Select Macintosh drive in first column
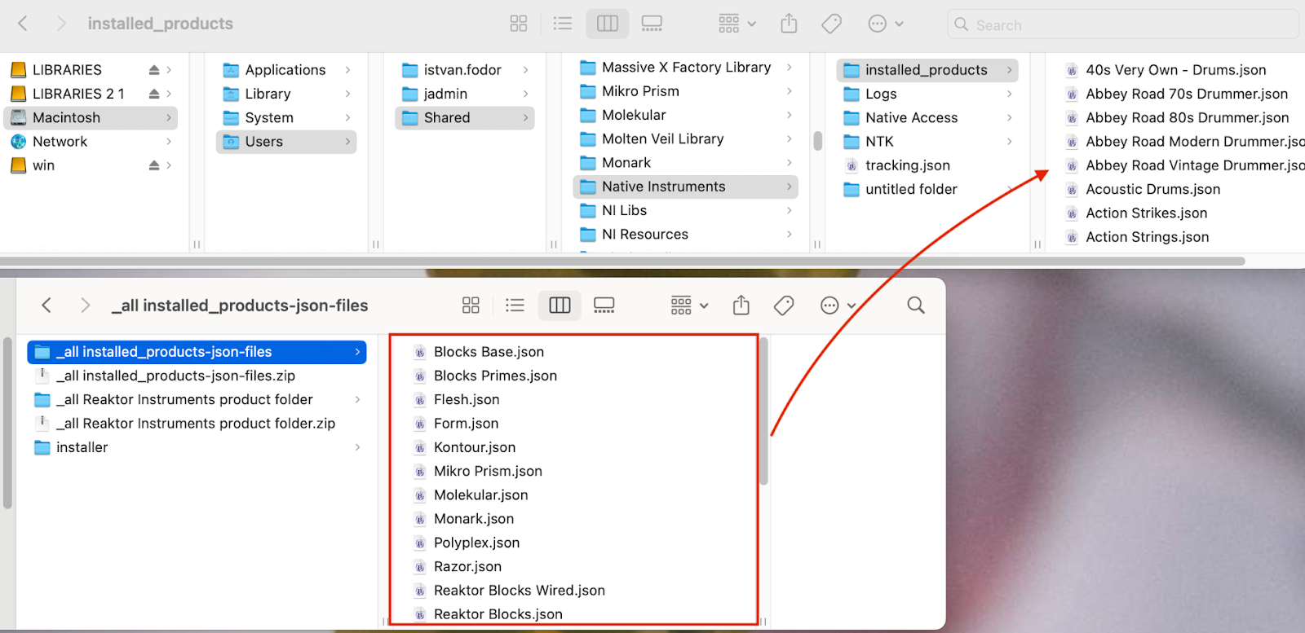The width and height of the screenshot is (1305, 633). tap(91, 118)
